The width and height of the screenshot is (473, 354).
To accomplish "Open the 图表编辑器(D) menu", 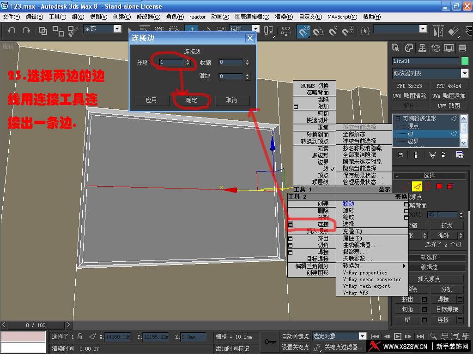I will click(x=252, y=17).
